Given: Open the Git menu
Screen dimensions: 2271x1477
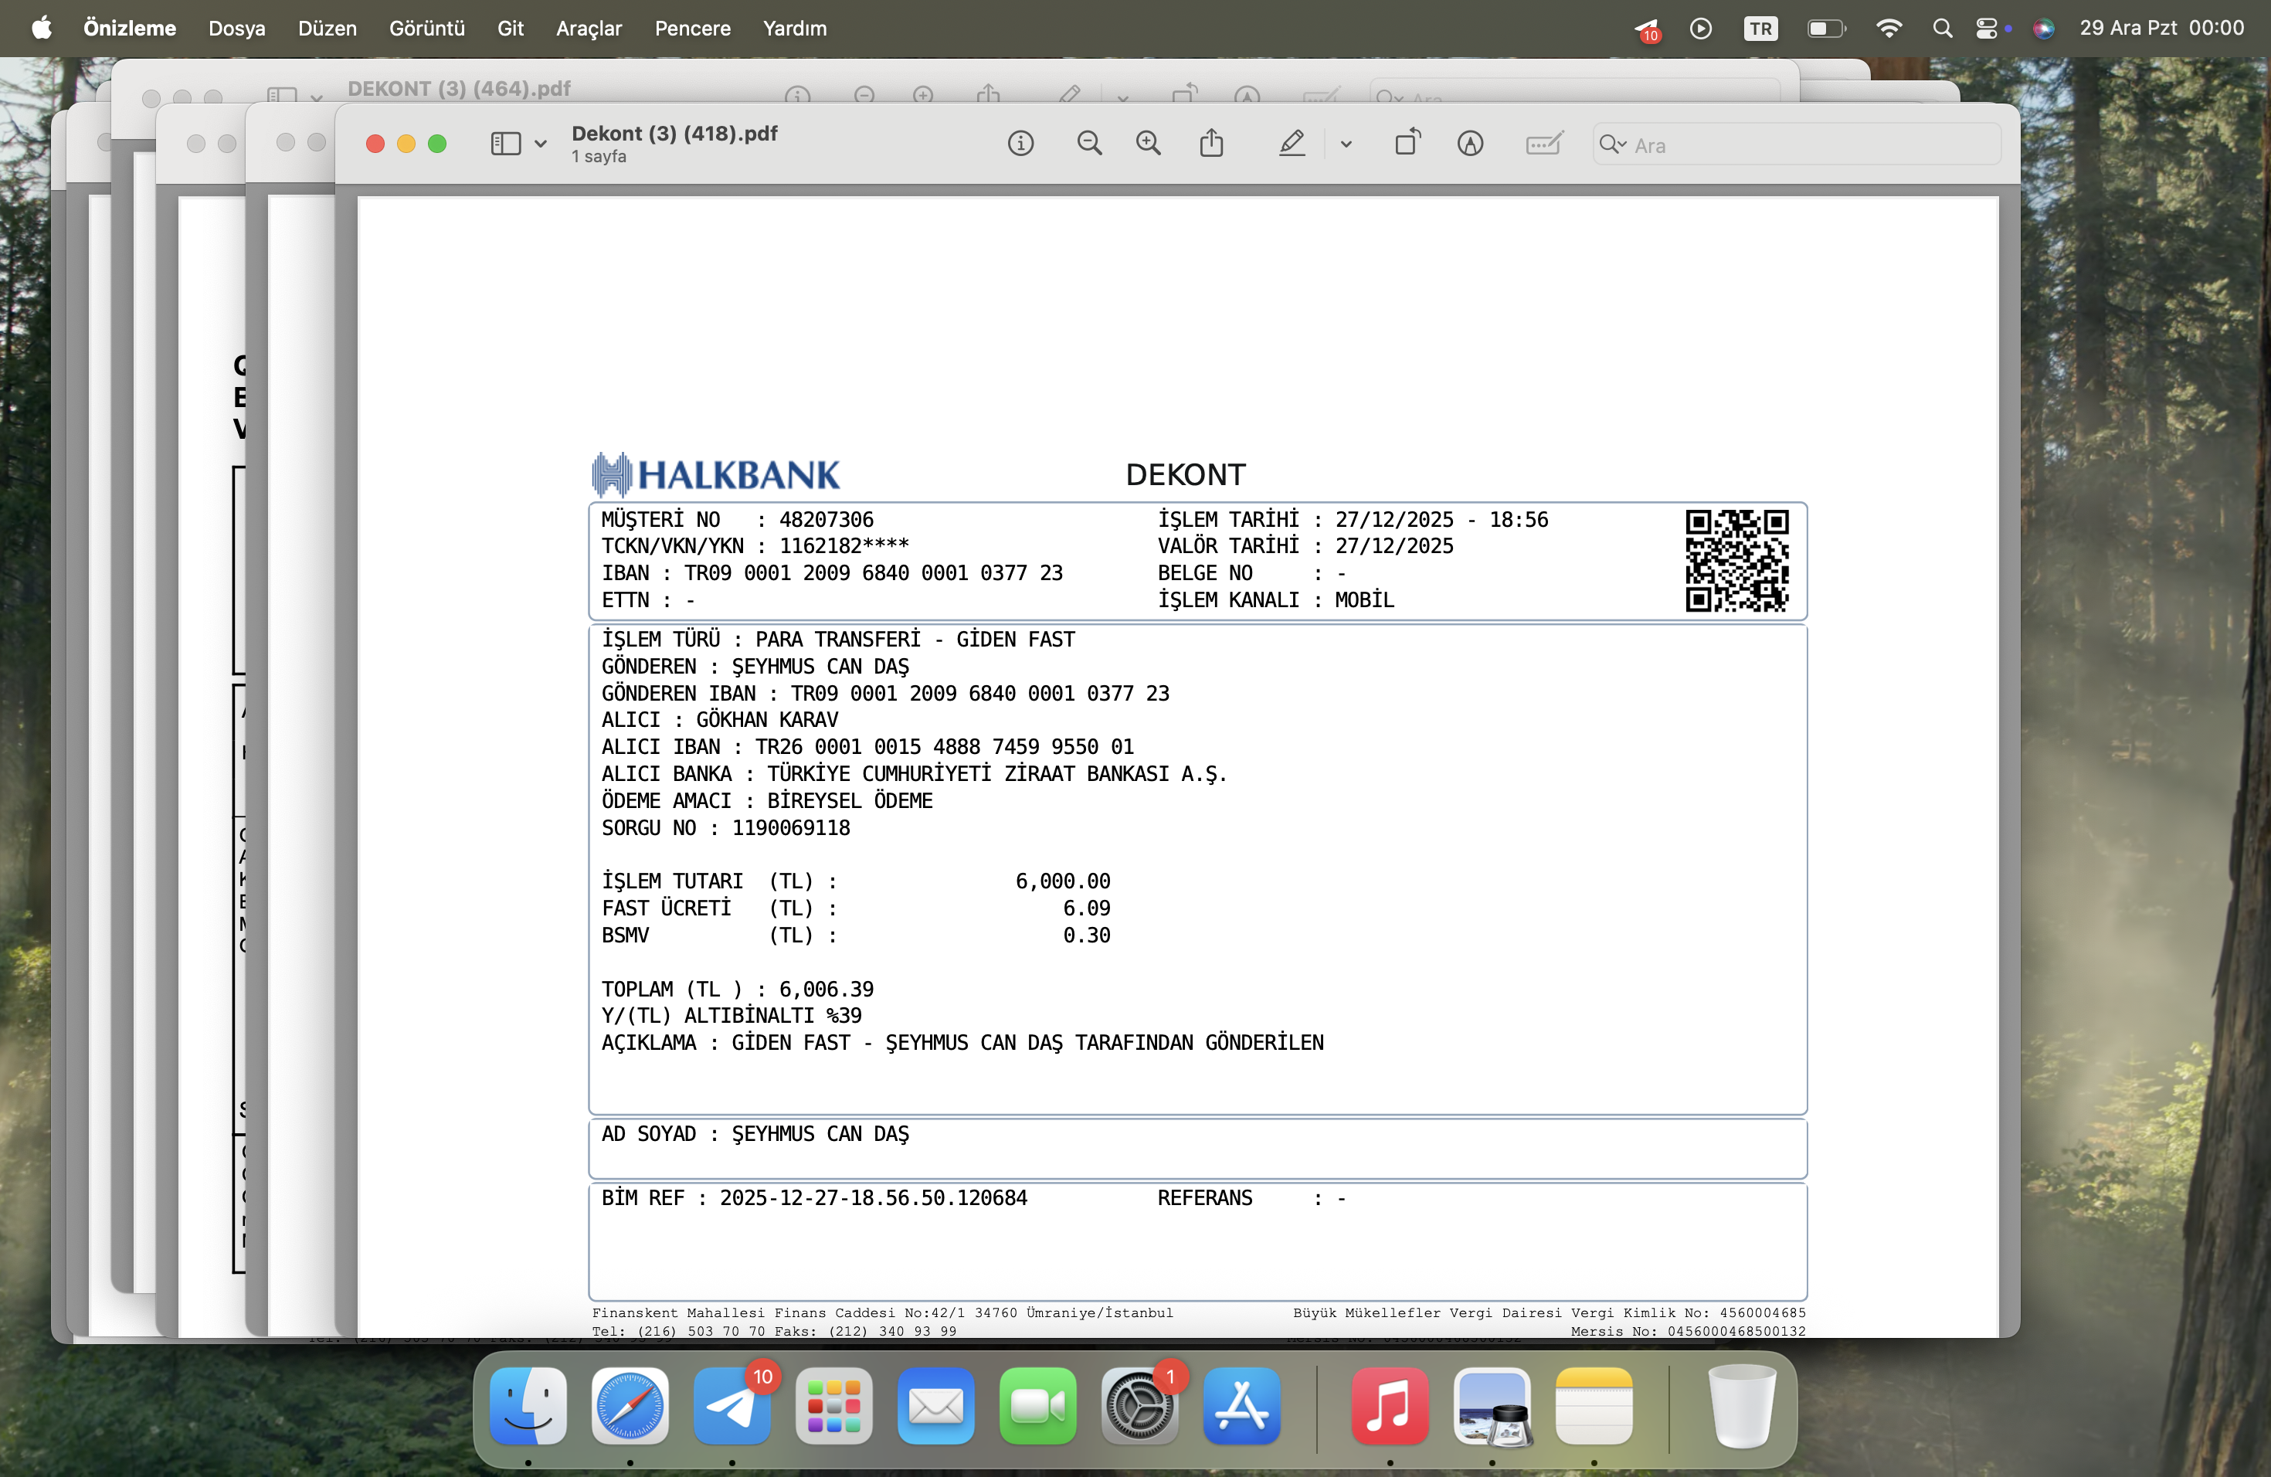Looking at the screenshot, I should tap(511, 29).
